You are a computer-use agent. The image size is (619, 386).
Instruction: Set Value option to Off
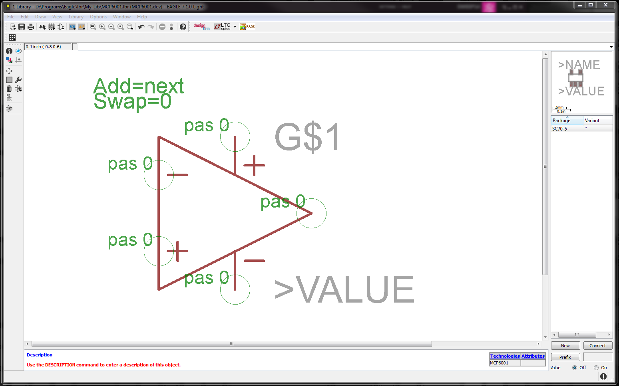(x=574, y=367)
